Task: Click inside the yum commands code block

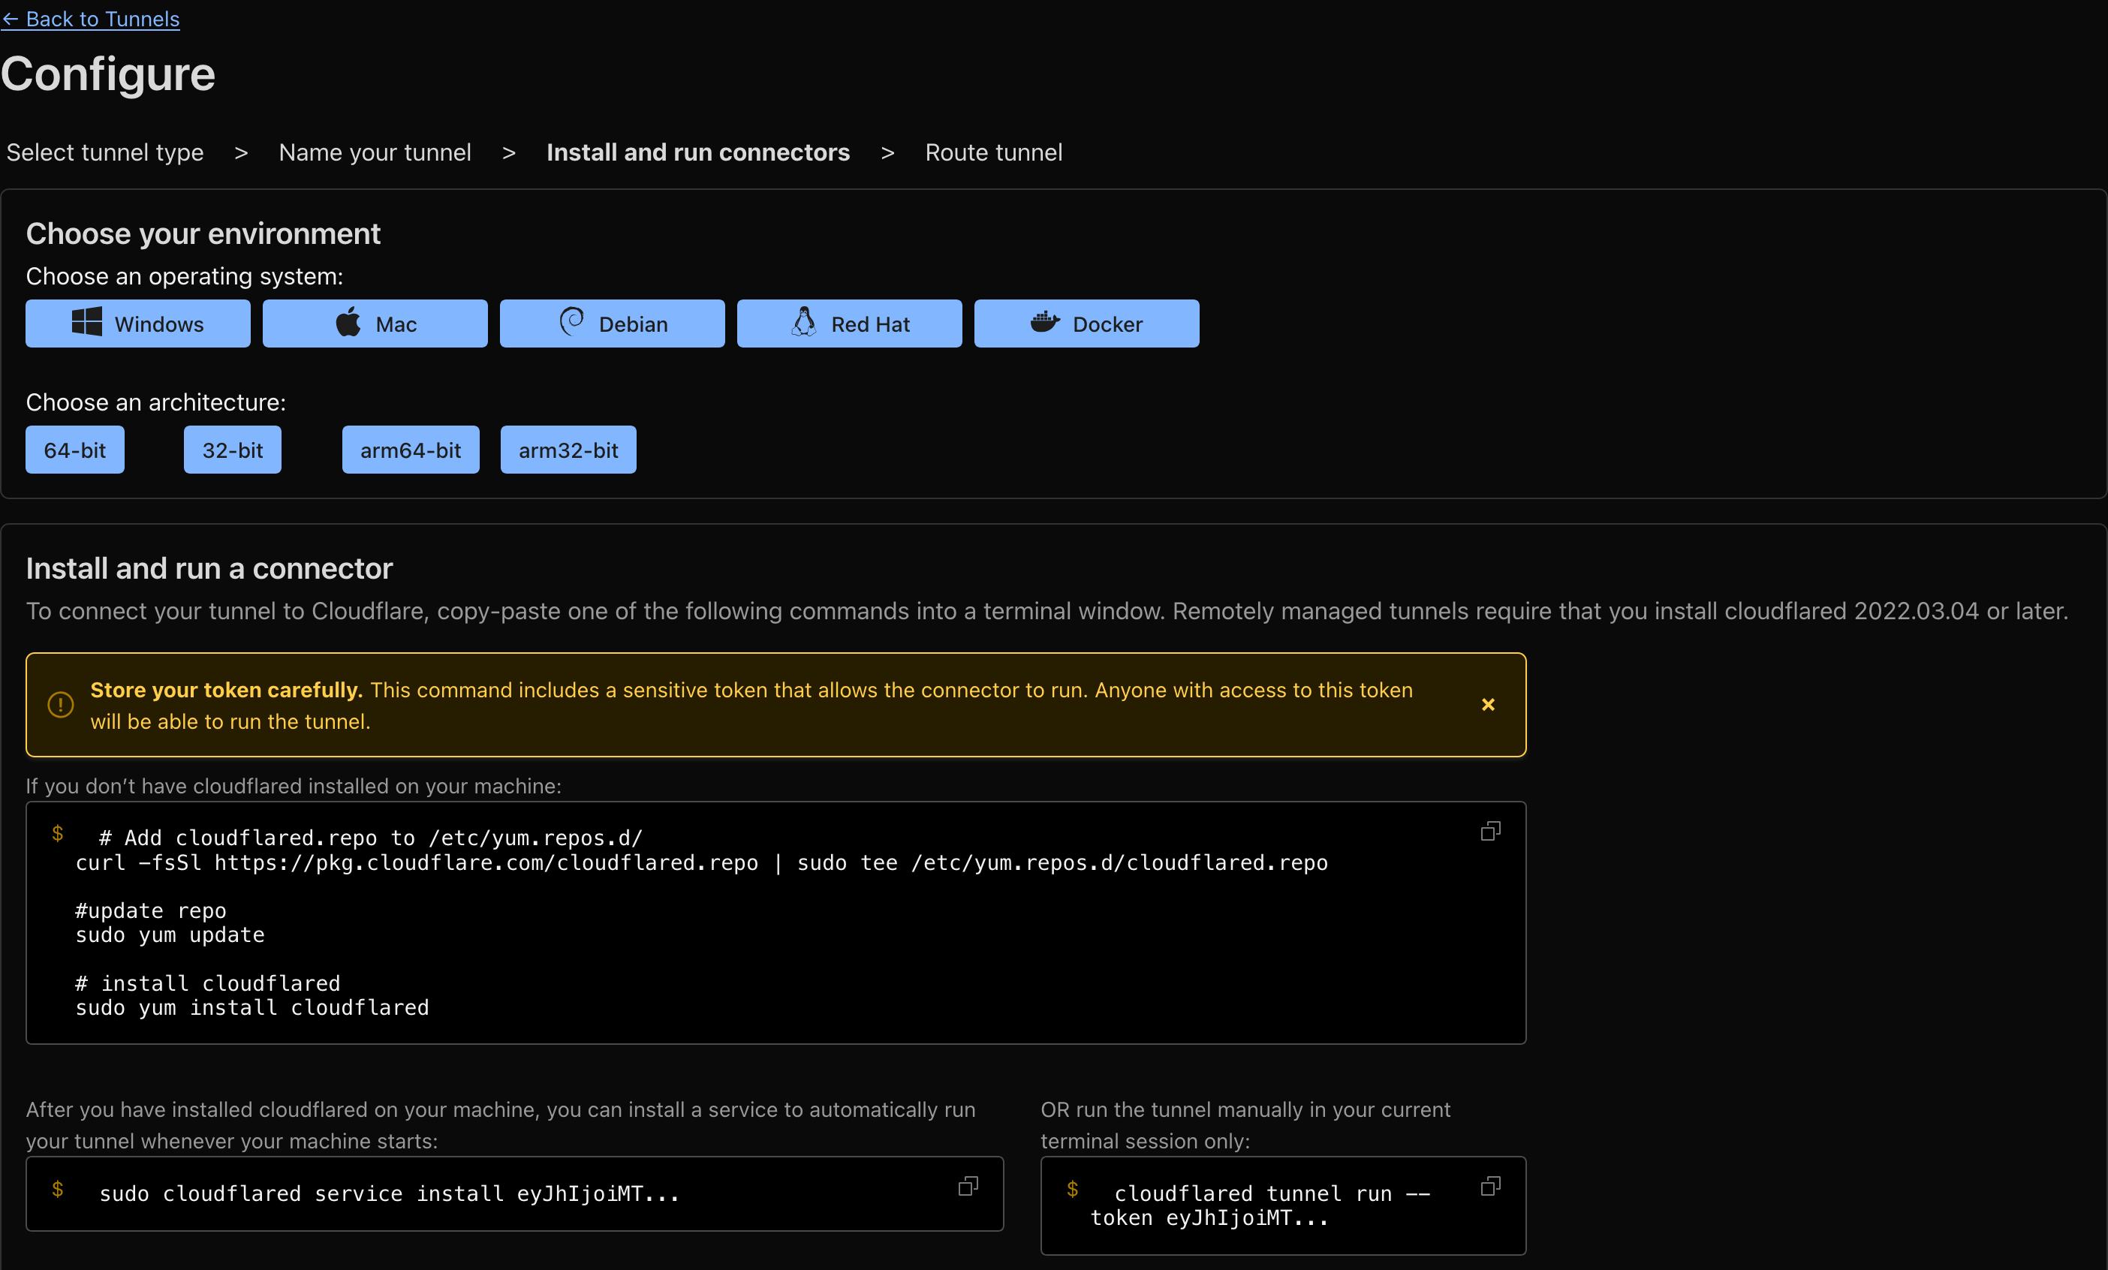Action: [599, 924]
